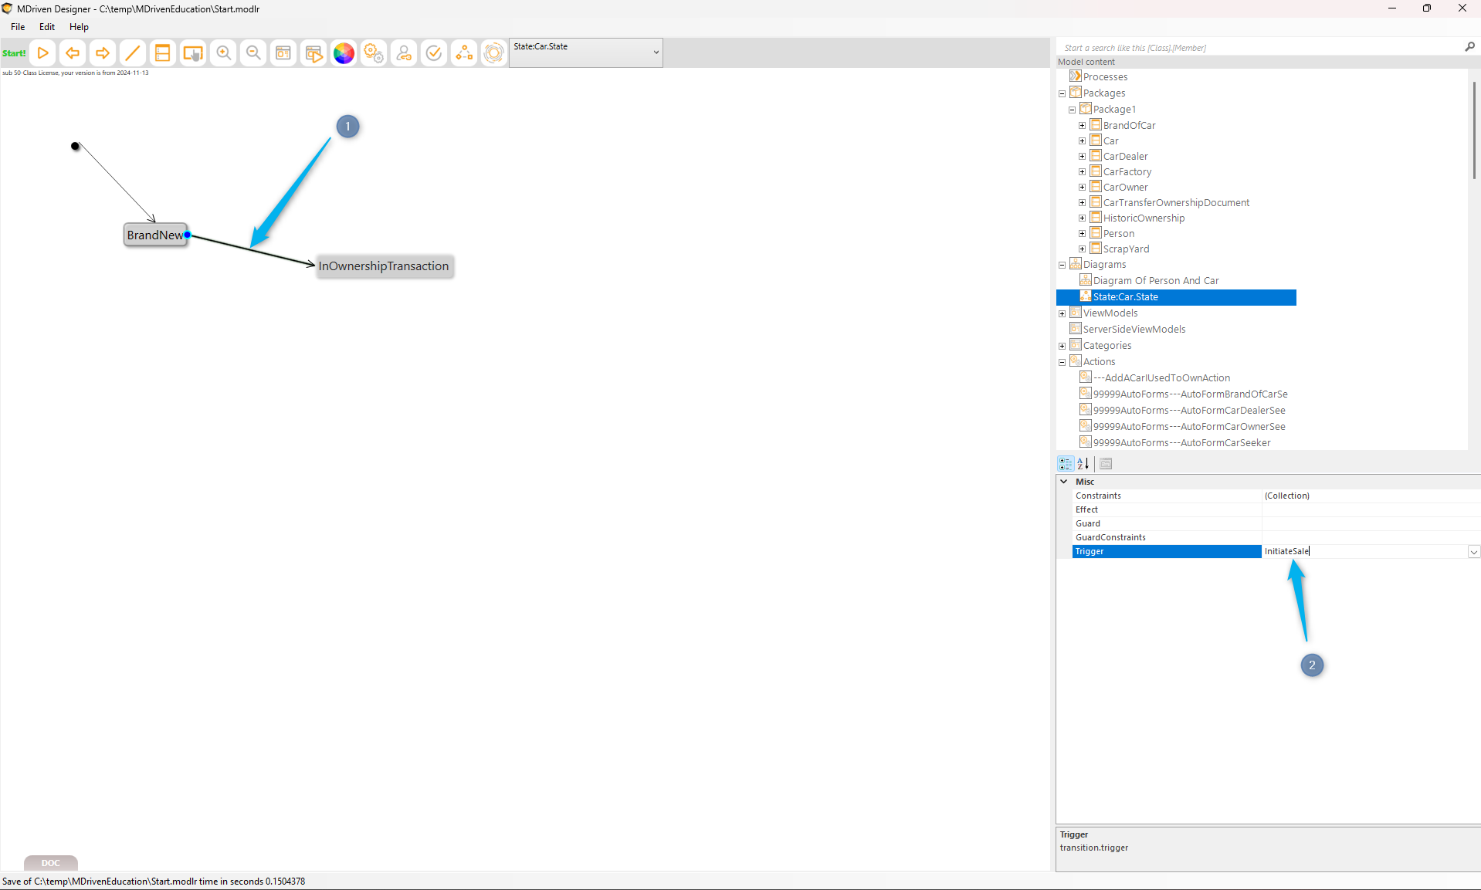1481x890 pixels.
Task: Open the color wheel picker
Action: coord(344,53)
